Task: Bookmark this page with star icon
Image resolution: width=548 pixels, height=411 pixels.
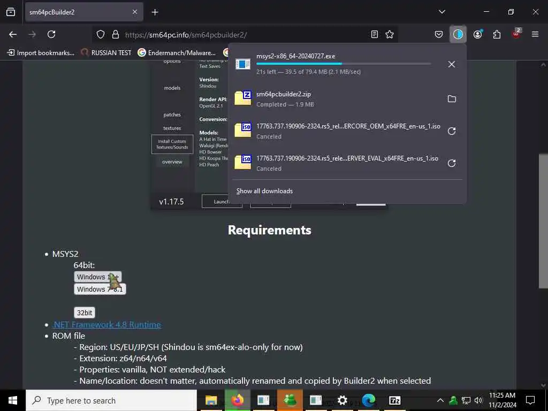Action: point(390,34)
